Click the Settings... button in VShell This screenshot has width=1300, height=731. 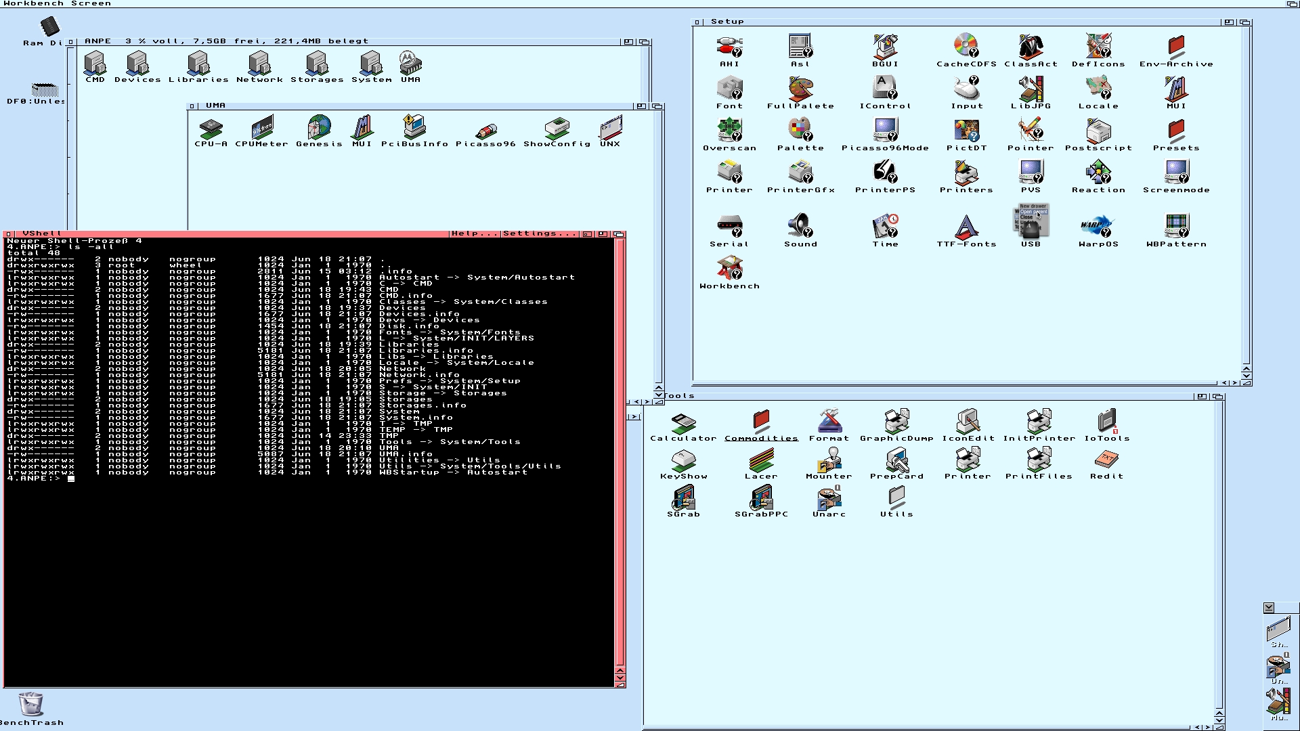tap(539, 234)
